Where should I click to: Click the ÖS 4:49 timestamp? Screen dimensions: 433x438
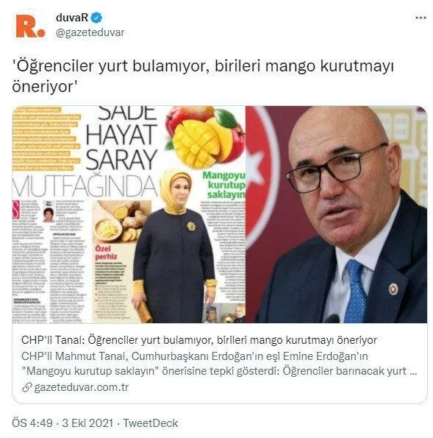click(32, 423)
